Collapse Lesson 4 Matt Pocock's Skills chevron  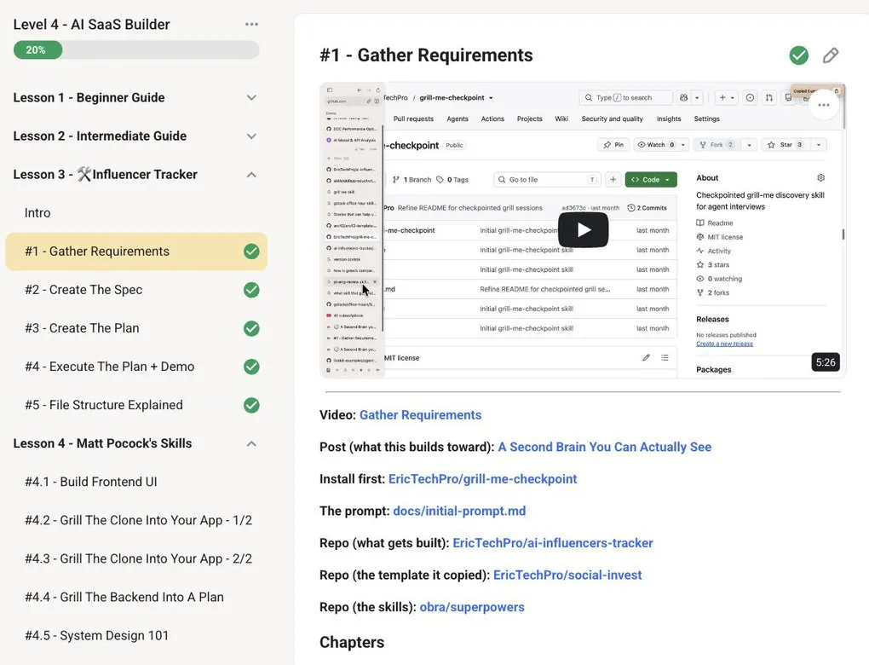tap(251, 443)
